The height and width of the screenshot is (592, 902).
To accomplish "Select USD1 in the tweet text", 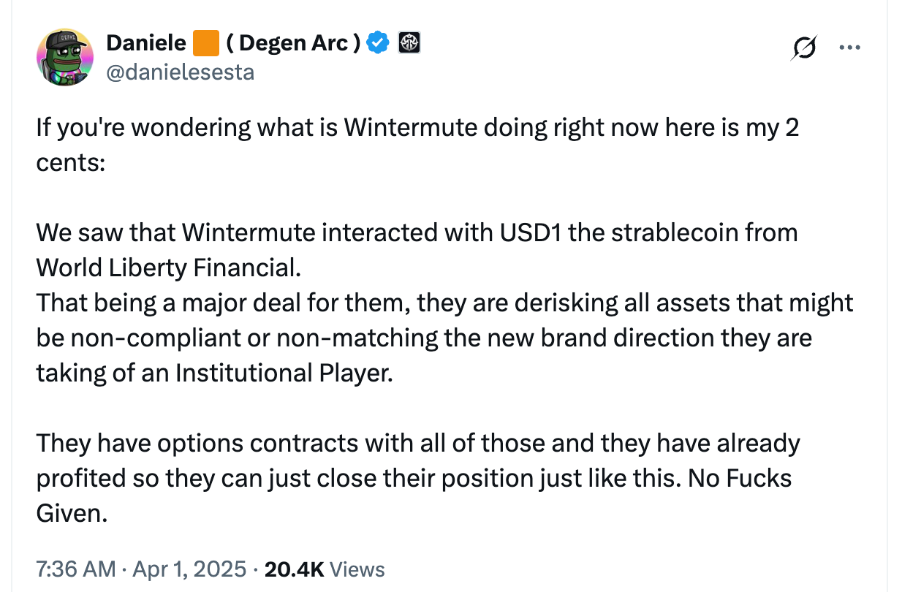I will point(532,232).
